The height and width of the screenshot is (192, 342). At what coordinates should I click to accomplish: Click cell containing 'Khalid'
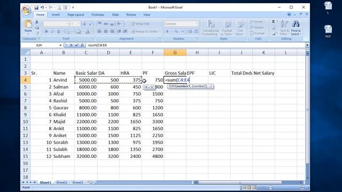click(x=64, y=115)
